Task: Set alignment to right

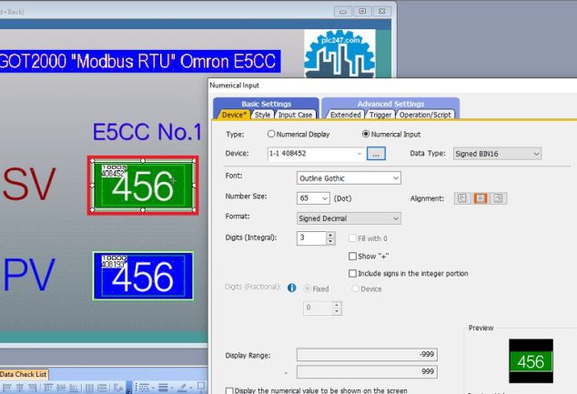Action: pos(498,198)
